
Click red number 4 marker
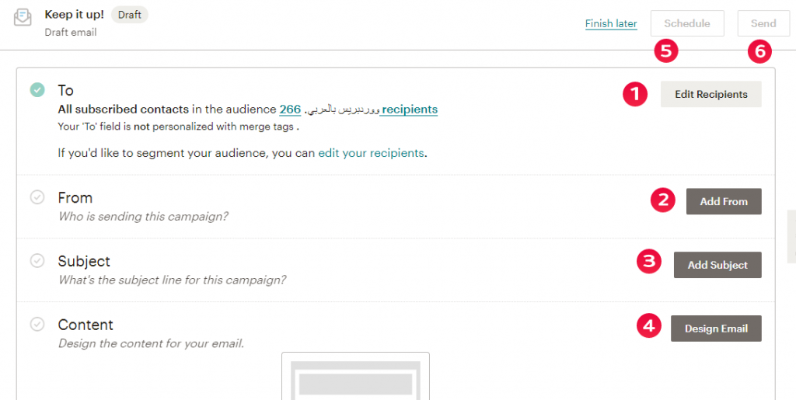[x=648, y=326]
